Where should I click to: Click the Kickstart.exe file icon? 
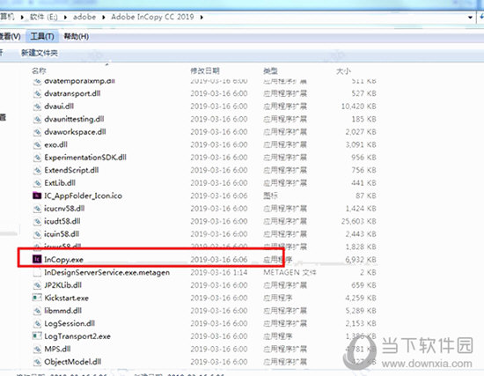(37, 298)
